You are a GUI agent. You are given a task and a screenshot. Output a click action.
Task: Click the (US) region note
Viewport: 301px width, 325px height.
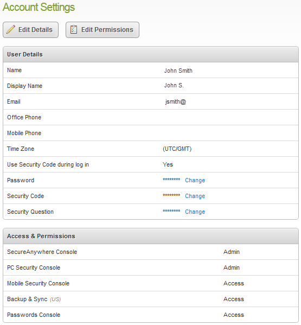pyautogui.click(x=55, y=299)
